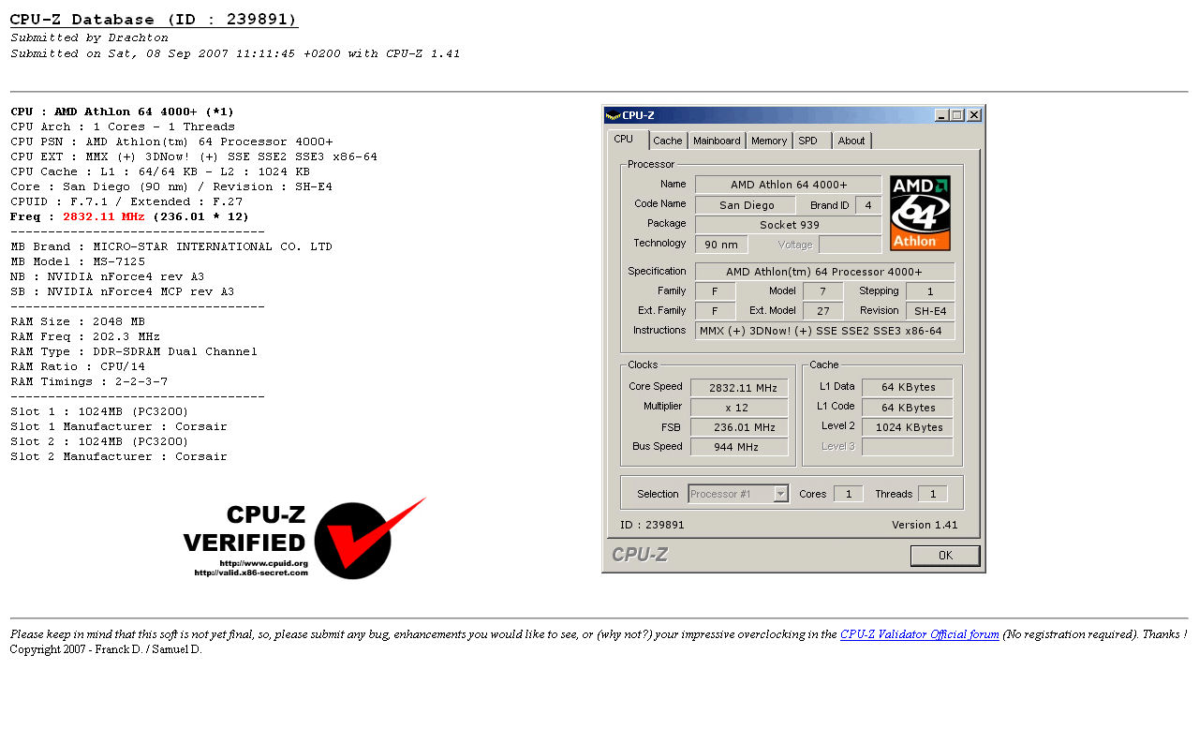Viewport: 1199px width, 729px height.
Task: Open the Mainboard tab
Action: pyautogui.click(x=717, y=141)
